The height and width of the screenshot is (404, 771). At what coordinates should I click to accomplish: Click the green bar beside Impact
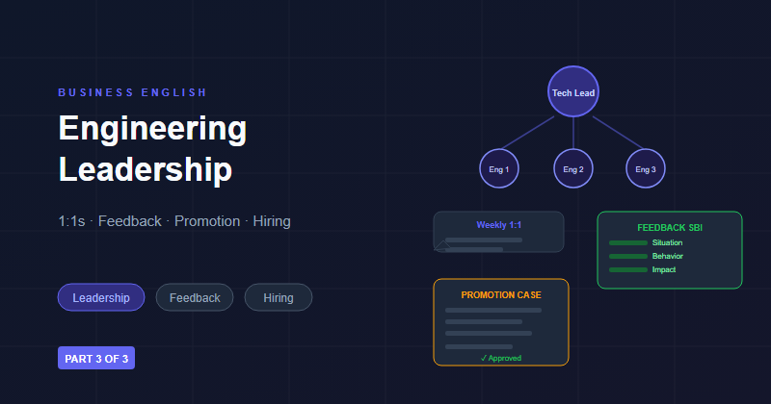tap(628, 269)
